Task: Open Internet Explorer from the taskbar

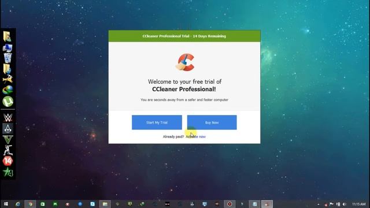Action: point(18,204)
